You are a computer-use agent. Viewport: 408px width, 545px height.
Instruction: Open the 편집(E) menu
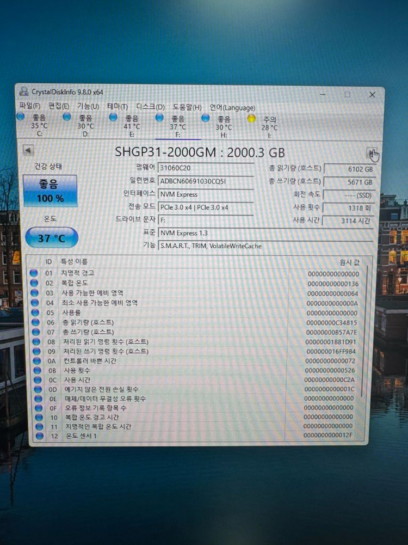point(59,106)
